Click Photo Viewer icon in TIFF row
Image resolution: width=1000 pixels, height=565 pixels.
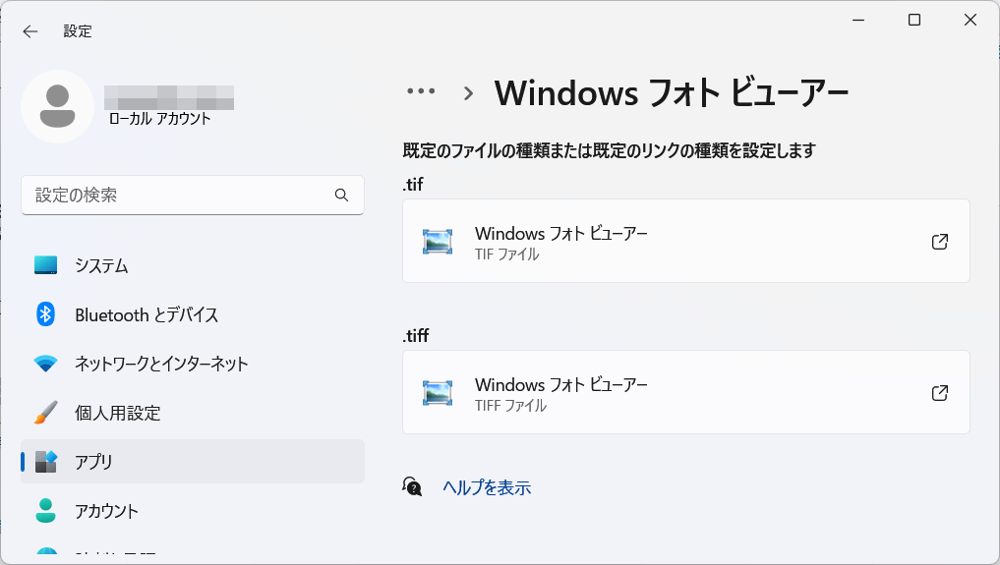pyautogui.click(x=438, y=393)
